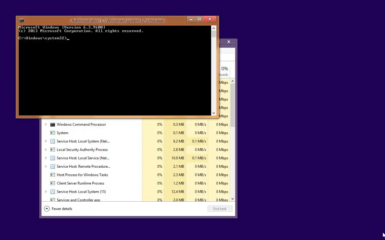Close the Task Manager window
385x240 pixels.
click(229, 42)
